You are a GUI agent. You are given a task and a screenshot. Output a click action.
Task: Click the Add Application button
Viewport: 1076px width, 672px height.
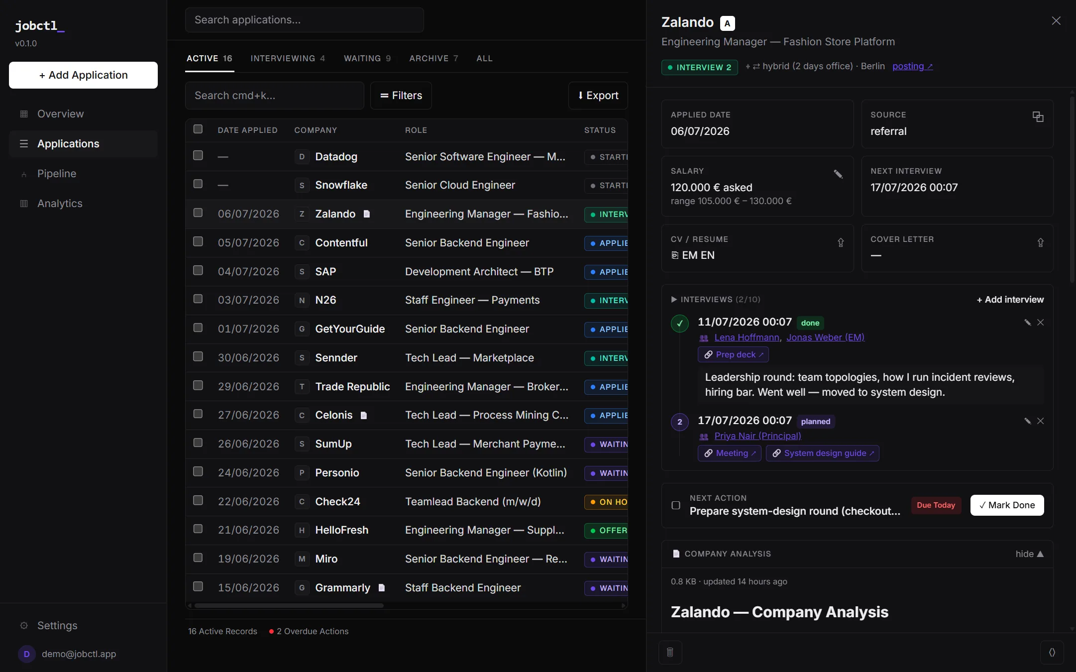83,75
